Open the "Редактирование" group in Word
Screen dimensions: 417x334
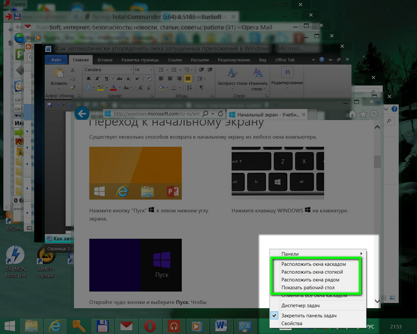point(287,77)
